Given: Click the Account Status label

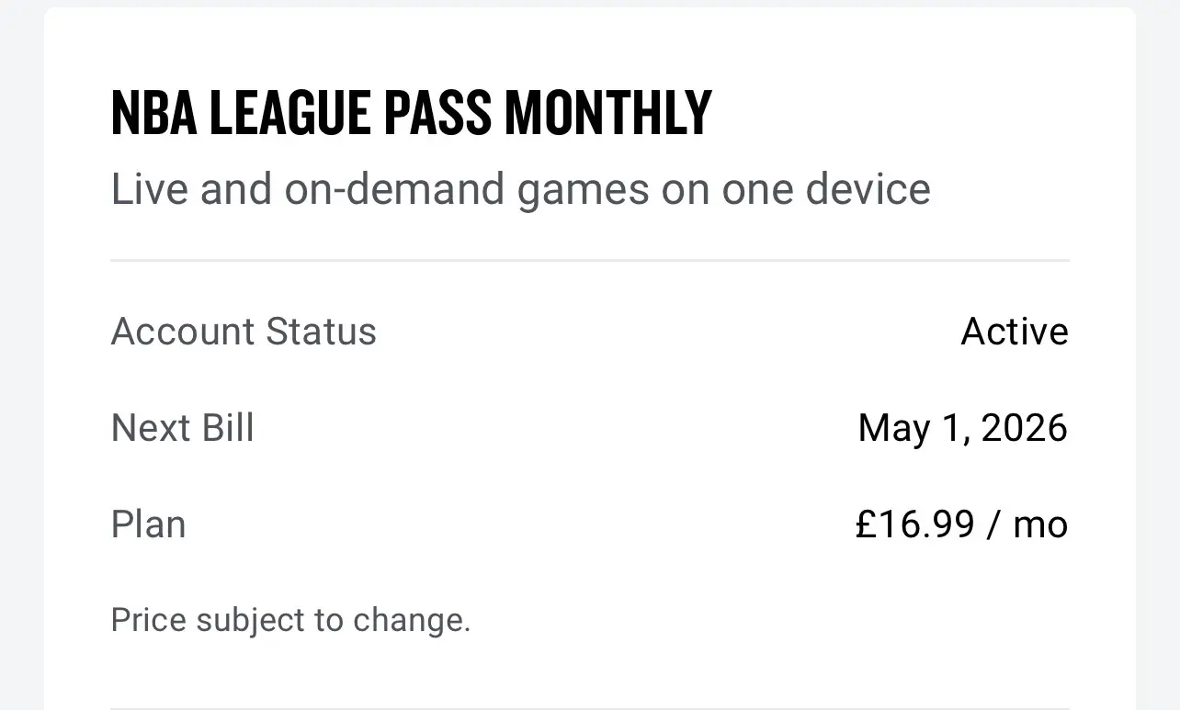Looking at the screenshot, I should pyautogui.click(x=244, y=332).
